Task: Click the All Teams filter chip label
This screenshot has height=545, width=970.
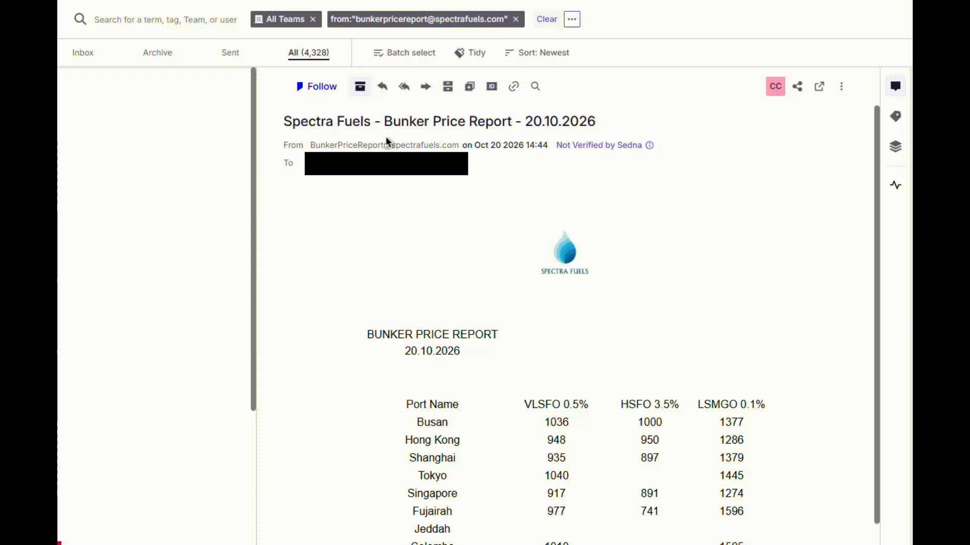Action: 285,19
